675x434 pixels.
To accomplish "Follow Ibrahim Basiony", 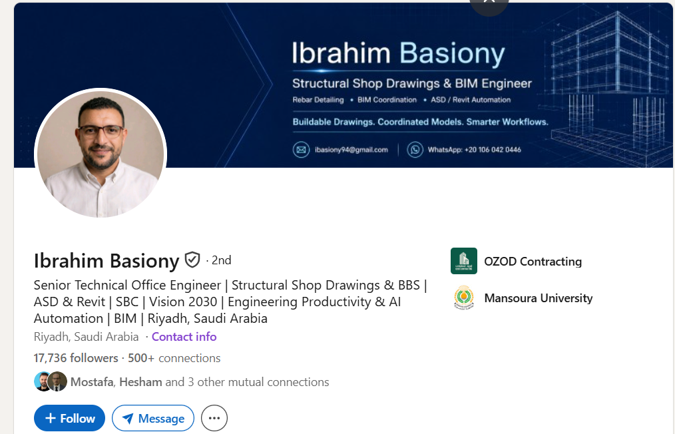I will (x=69, y=418).
